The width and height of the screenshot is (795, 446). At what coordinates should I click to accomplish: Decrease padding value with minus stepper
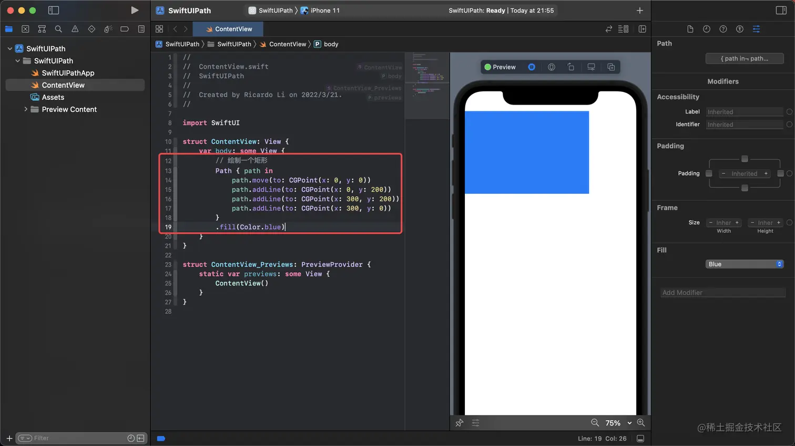[x=723, y=173]
